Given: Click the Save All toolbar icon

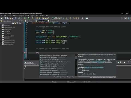Looking at the screenshot, I should coord(8,18).
